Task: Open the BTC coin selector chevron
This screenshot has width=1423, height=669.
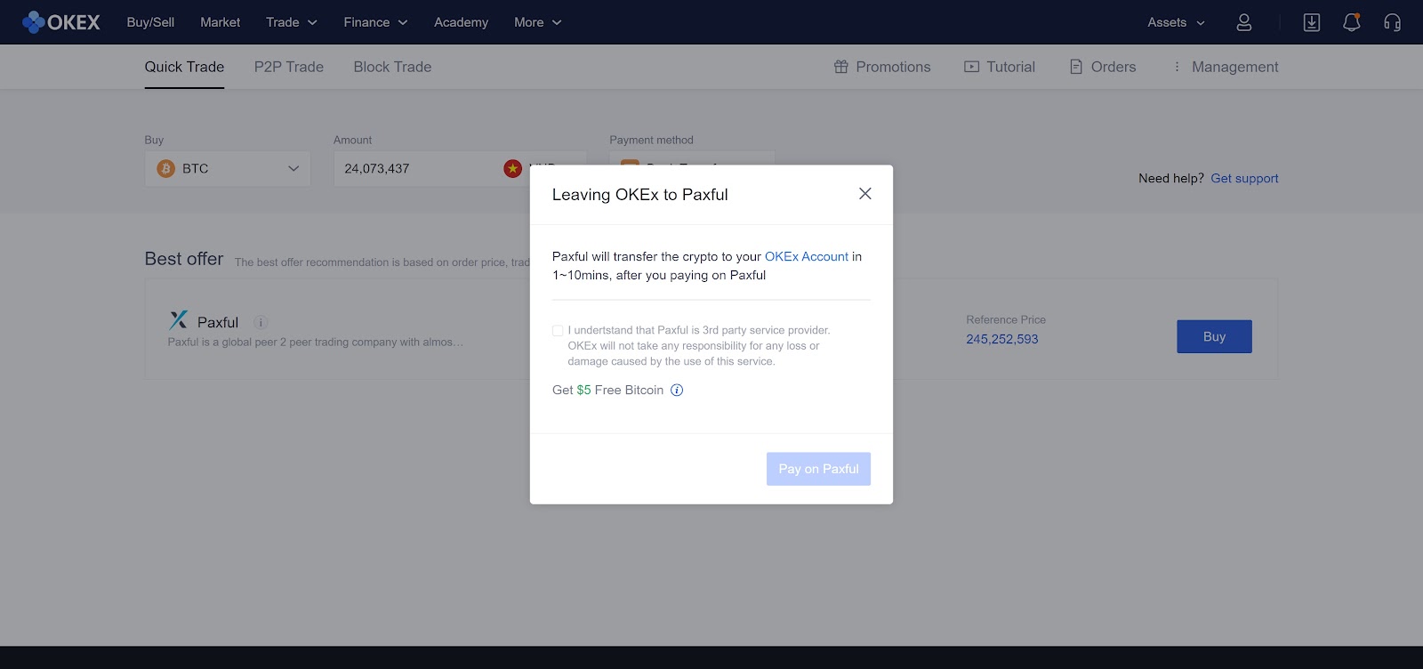Action: pyautogui.click(x=293, y=168)
